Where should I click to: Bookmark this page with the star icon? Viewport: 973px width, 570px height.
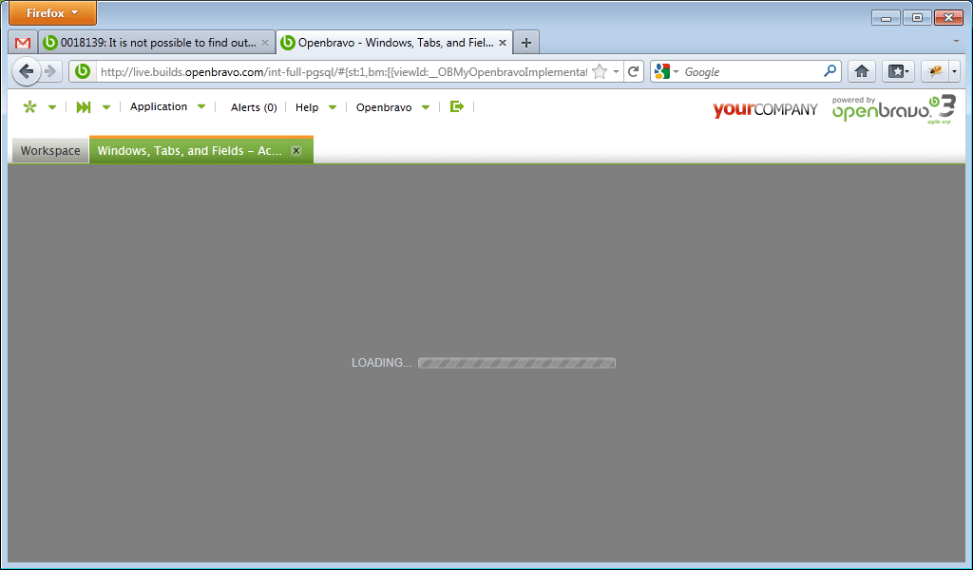click(x=600, y=71)
